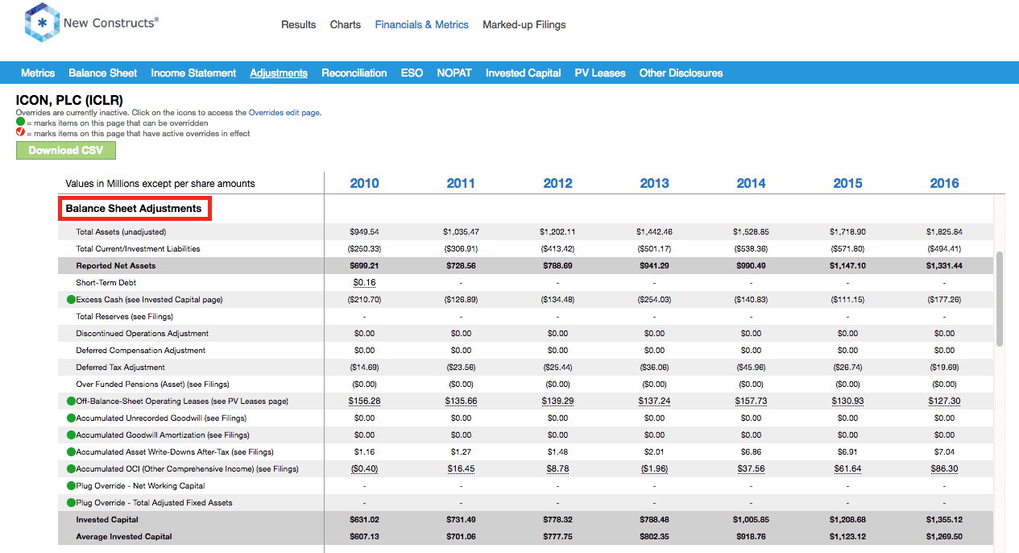Select the ($45.96) Deferred Tax Adjustment cell

(x=751, y=367)
